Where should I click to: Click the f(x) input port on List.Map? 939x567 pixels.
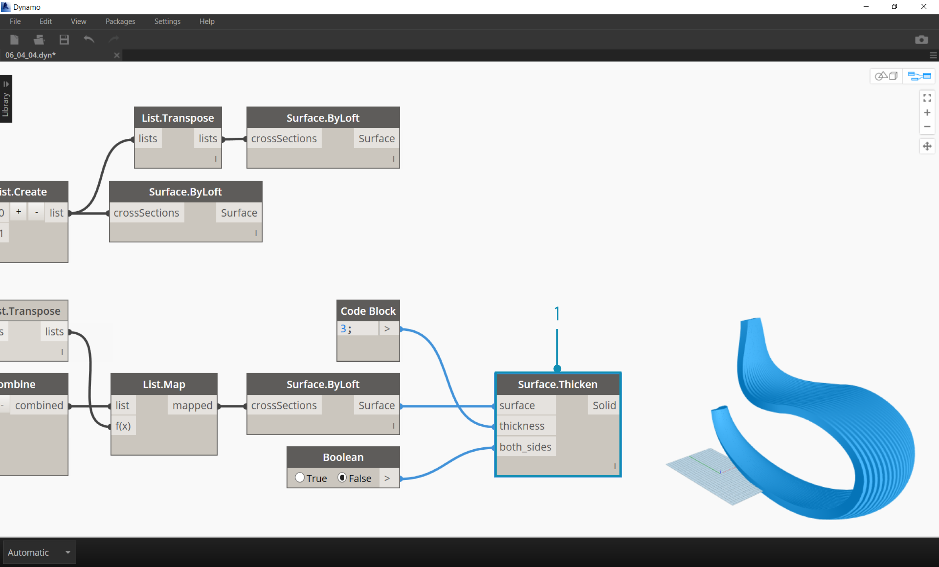point(124,426)
